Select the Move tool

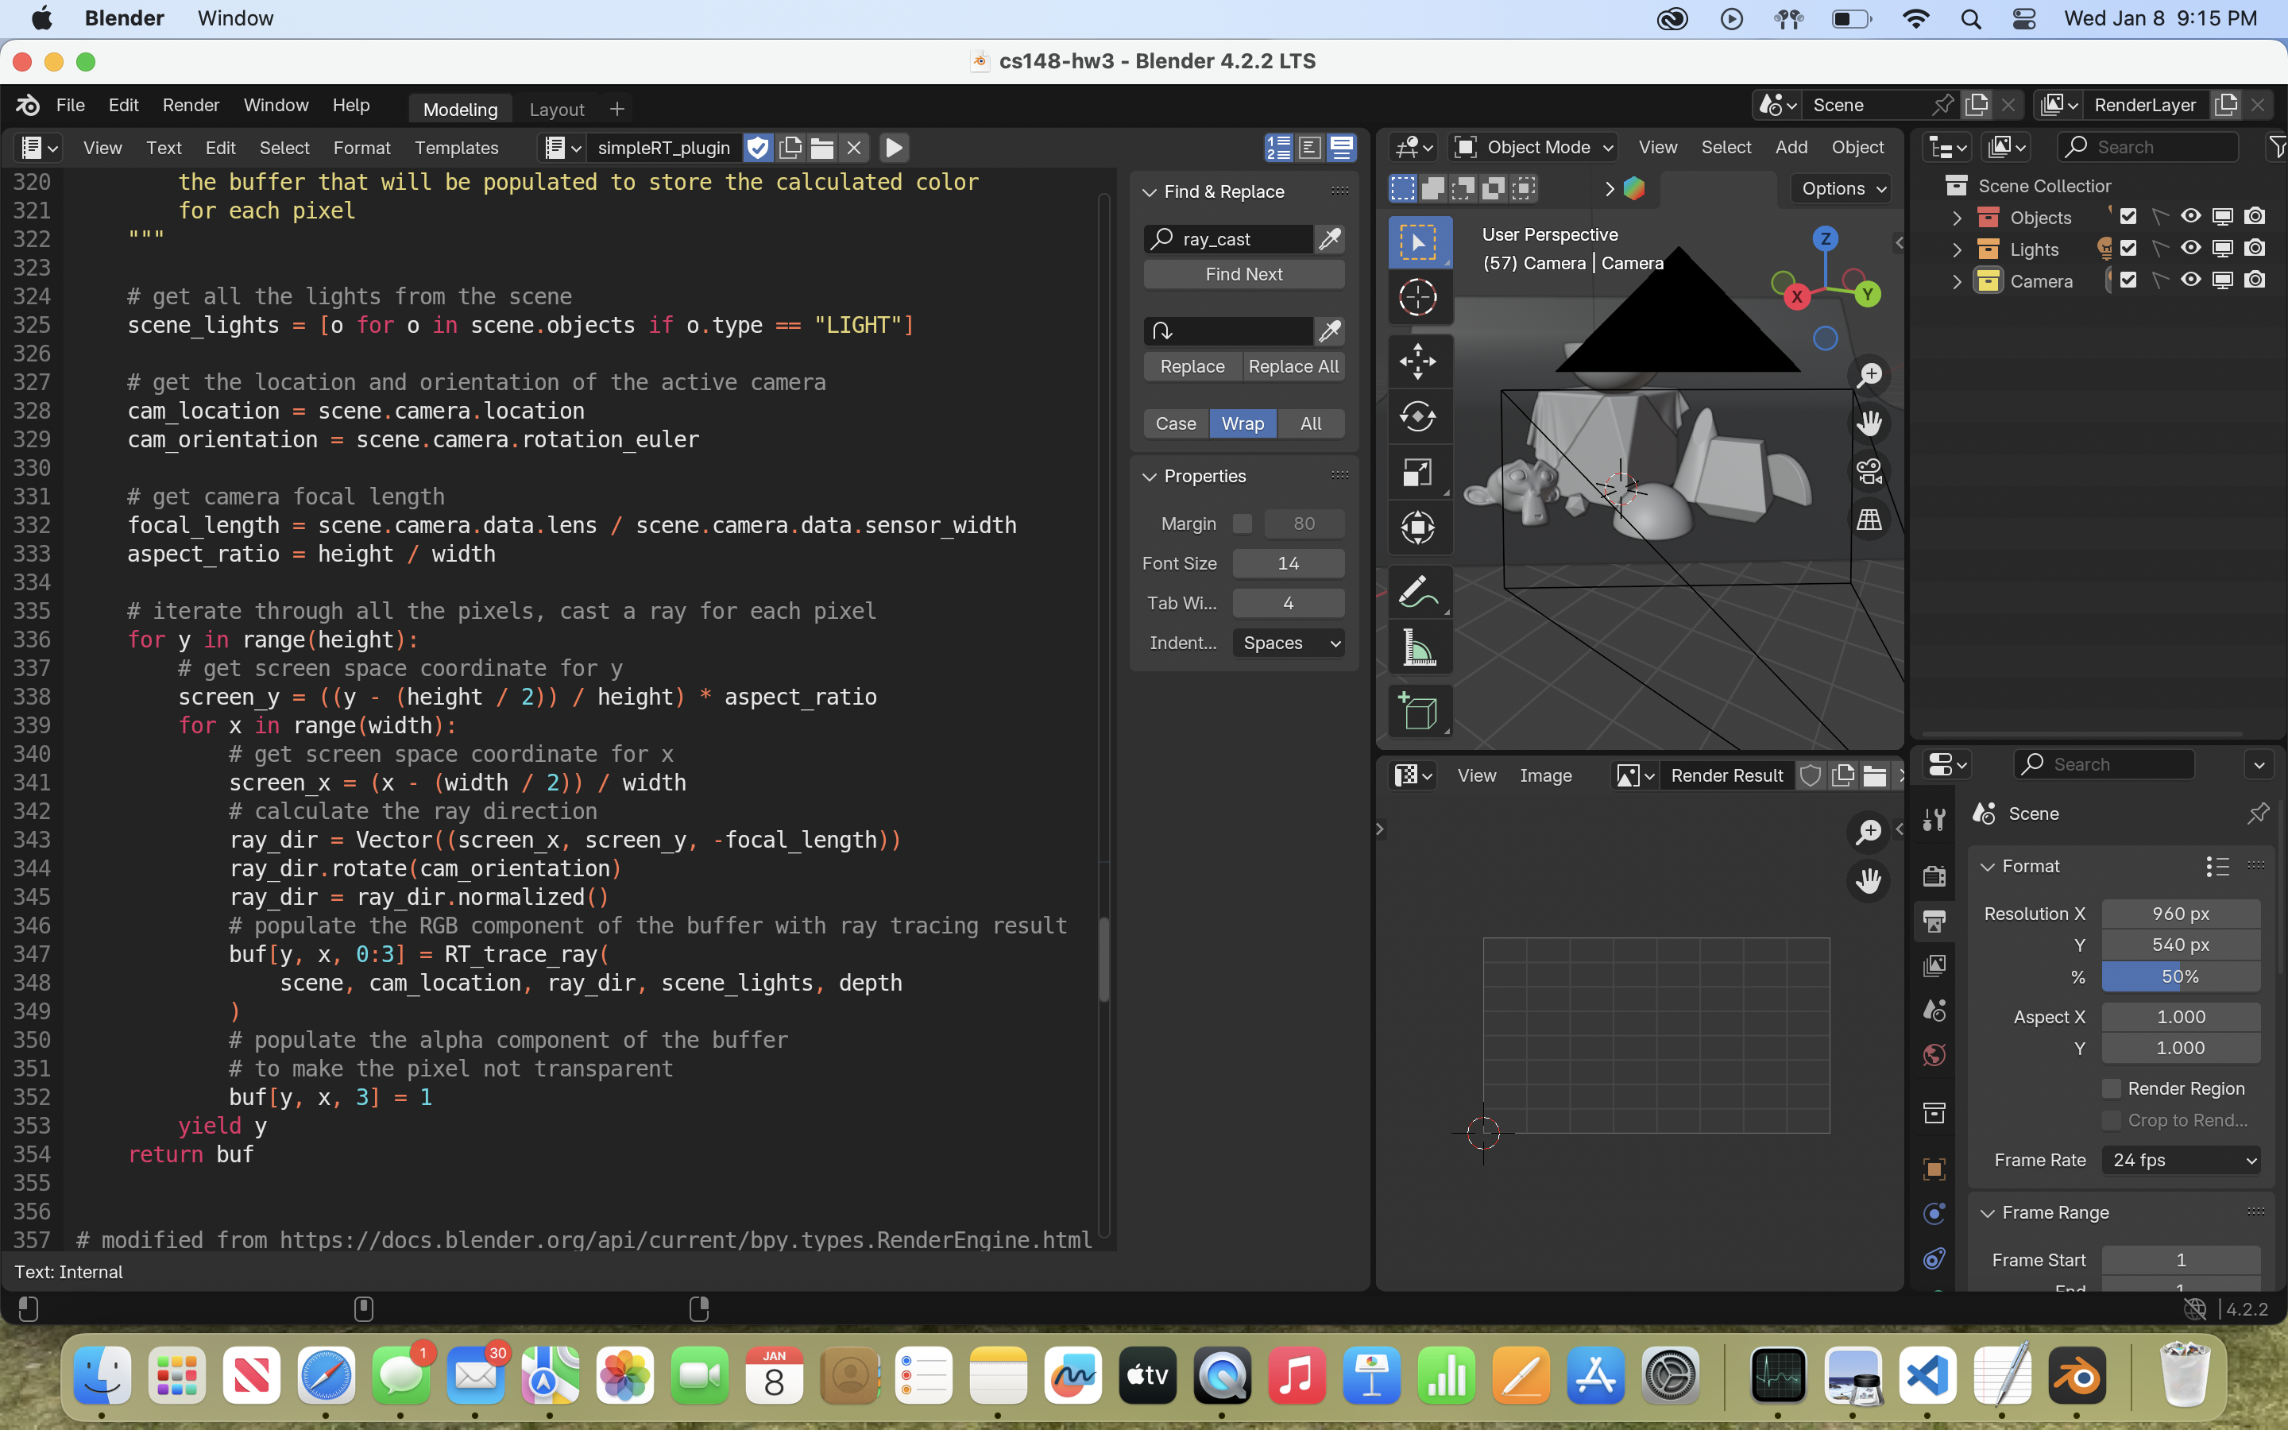[x=1418, y=361]
